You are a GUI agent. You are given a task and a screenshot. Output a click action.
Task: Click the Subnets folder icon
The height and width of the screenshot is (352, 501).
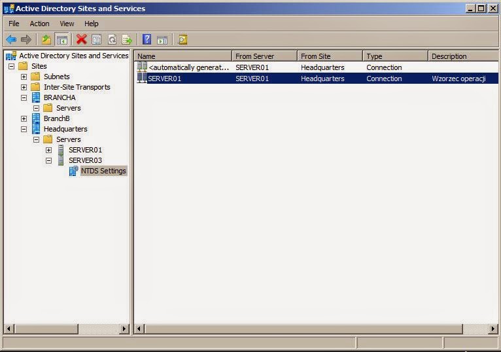coord(35,77)
